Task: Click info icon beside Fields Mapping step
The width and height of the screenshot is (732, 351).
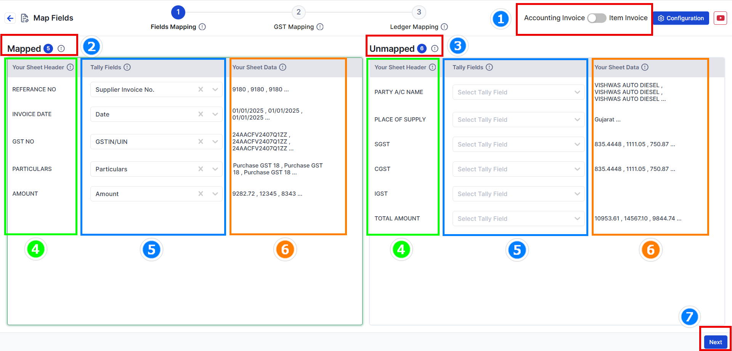Action: tap(202, 27)
